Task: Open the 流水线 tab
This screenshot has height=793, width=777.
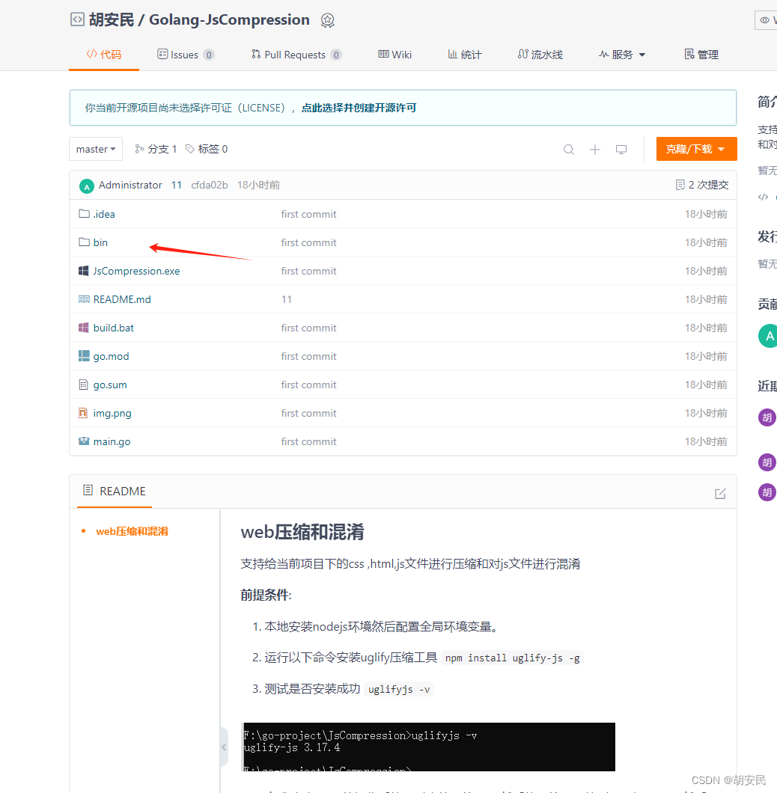Action: pos(540,55)
